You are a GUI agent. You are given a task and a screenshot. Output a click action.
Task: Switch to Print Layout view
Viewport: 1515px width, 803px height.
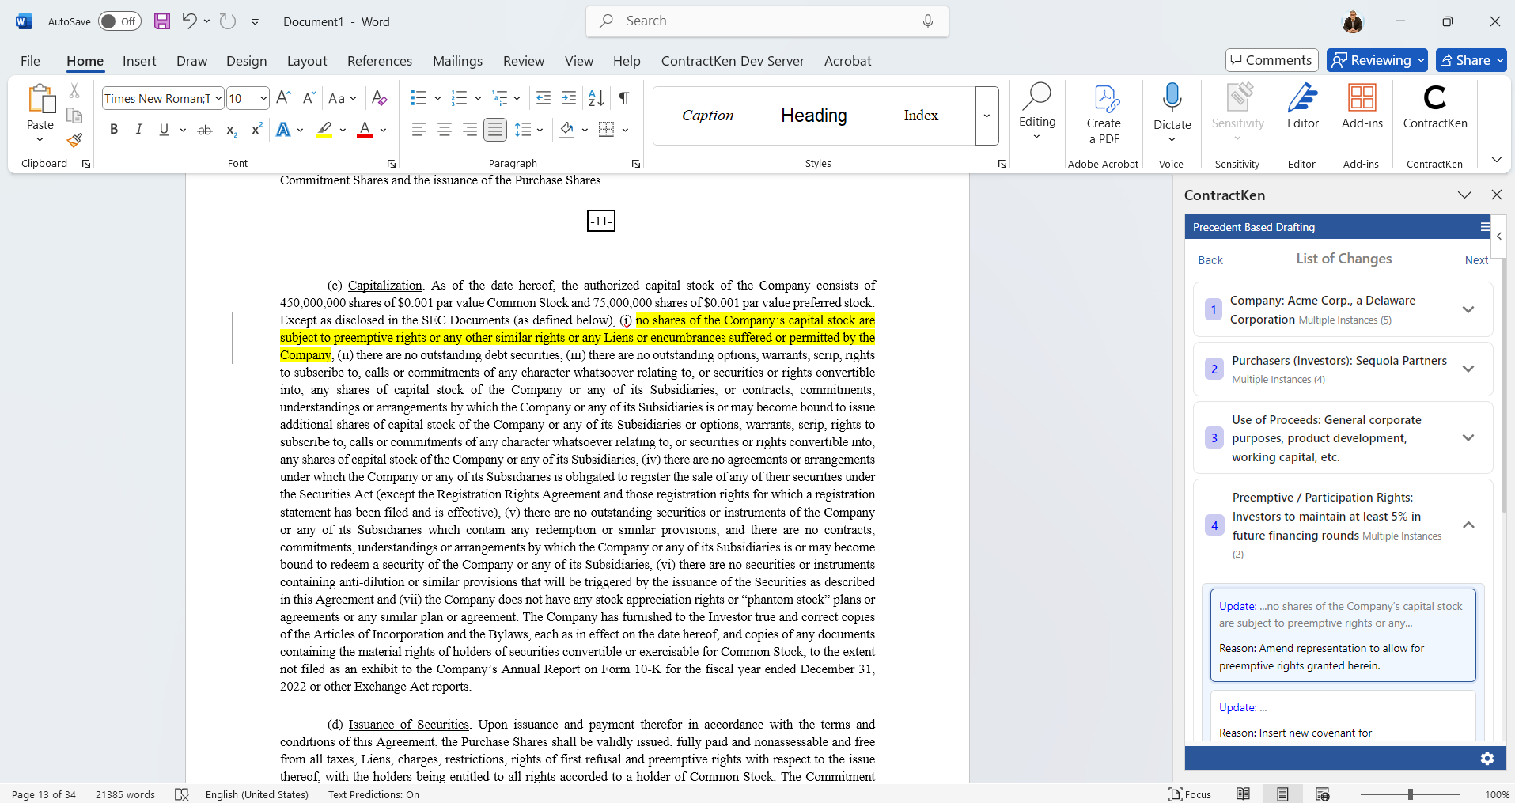click(1282, 794)
